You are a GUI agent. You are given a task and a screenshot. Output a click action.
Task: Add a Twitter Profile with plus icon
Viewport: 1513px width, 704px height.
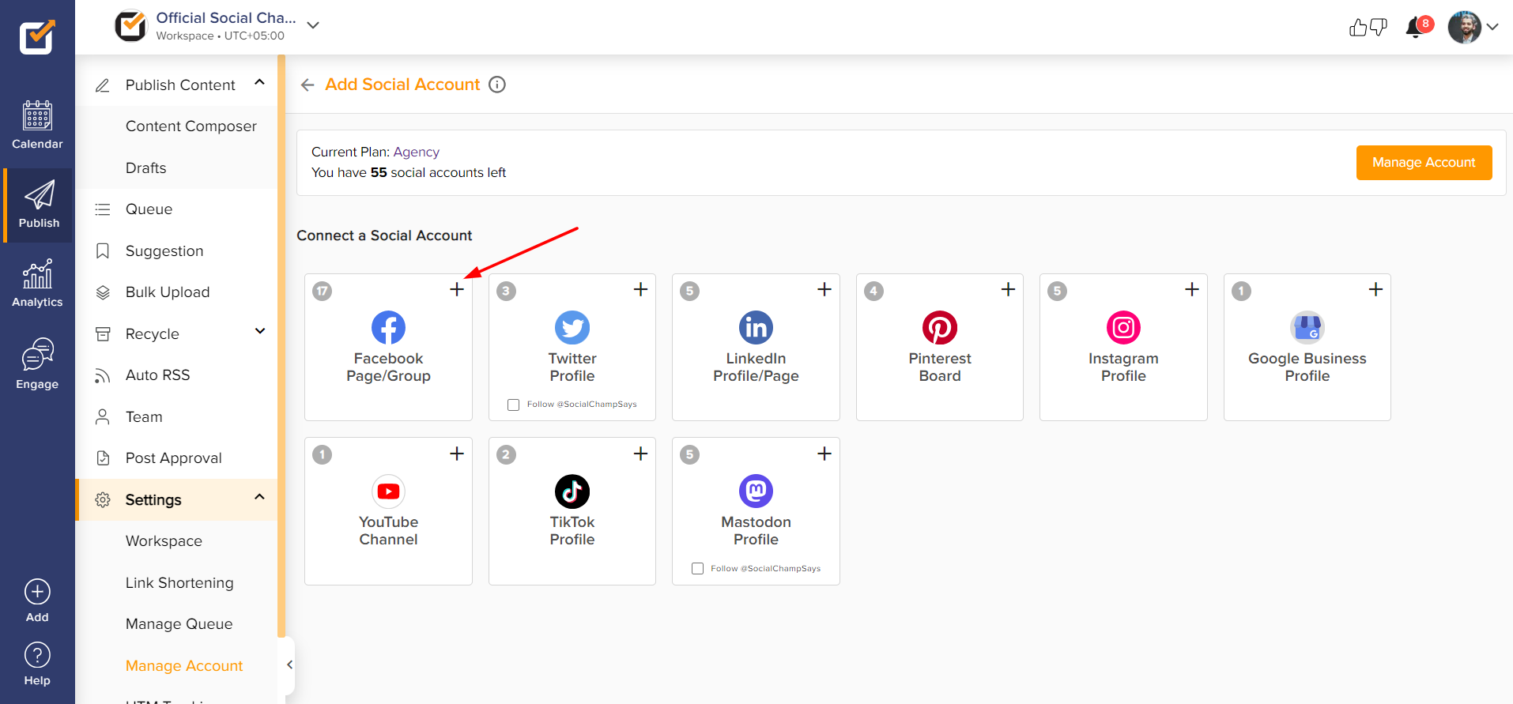[x=640, y=289]
